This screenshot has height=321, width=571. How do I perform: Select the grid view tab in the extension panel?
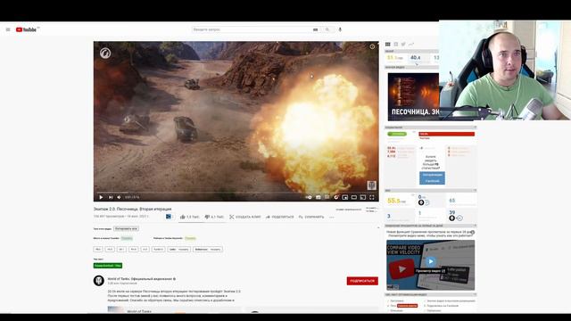tap(388, 45)
